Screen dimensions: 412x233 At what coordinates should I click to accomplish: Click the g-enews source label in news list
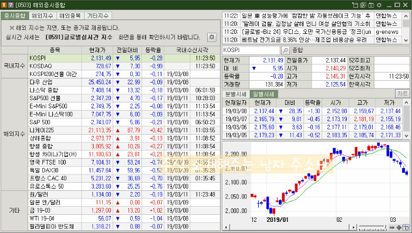click(387, 32)
